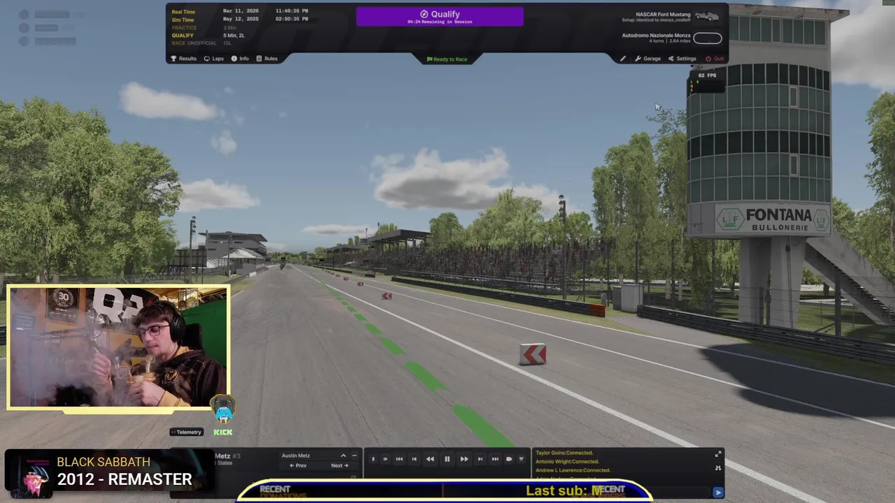Click the 'Sim Time' label
Viewport: 895px width, 503px height.
click(x=183, y=20)
